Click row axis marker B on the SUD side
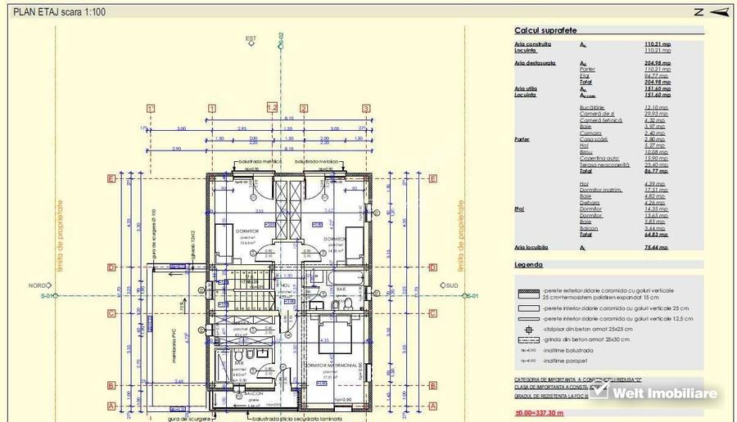This screenshot has width=737, height=422. 432,385
